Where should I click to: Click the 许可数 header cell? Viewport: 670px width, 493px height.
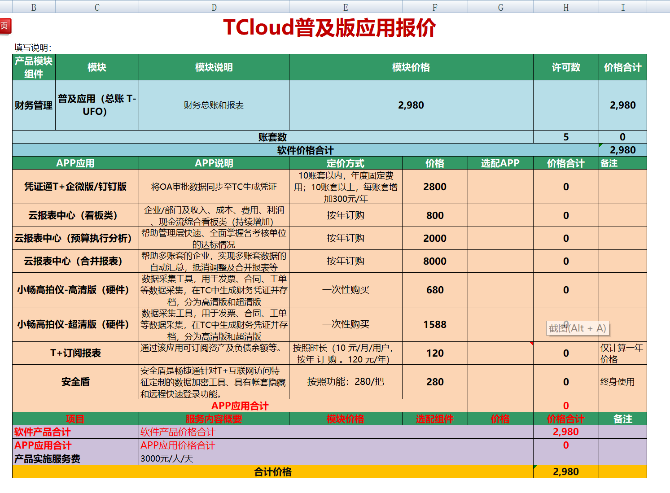coord(566,67)
